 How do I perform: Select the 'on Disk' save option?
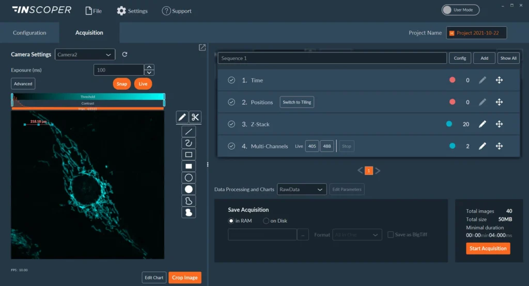coord(267,221)
